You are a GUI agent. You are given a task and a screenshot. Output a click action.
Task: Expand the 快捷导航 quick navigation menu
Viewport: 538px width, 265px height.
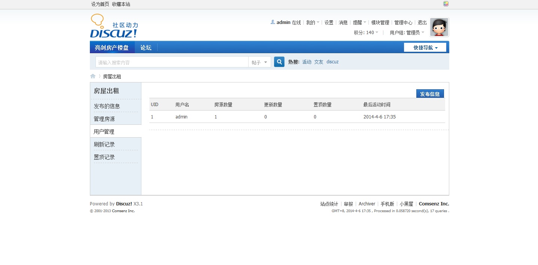(425, 48)
